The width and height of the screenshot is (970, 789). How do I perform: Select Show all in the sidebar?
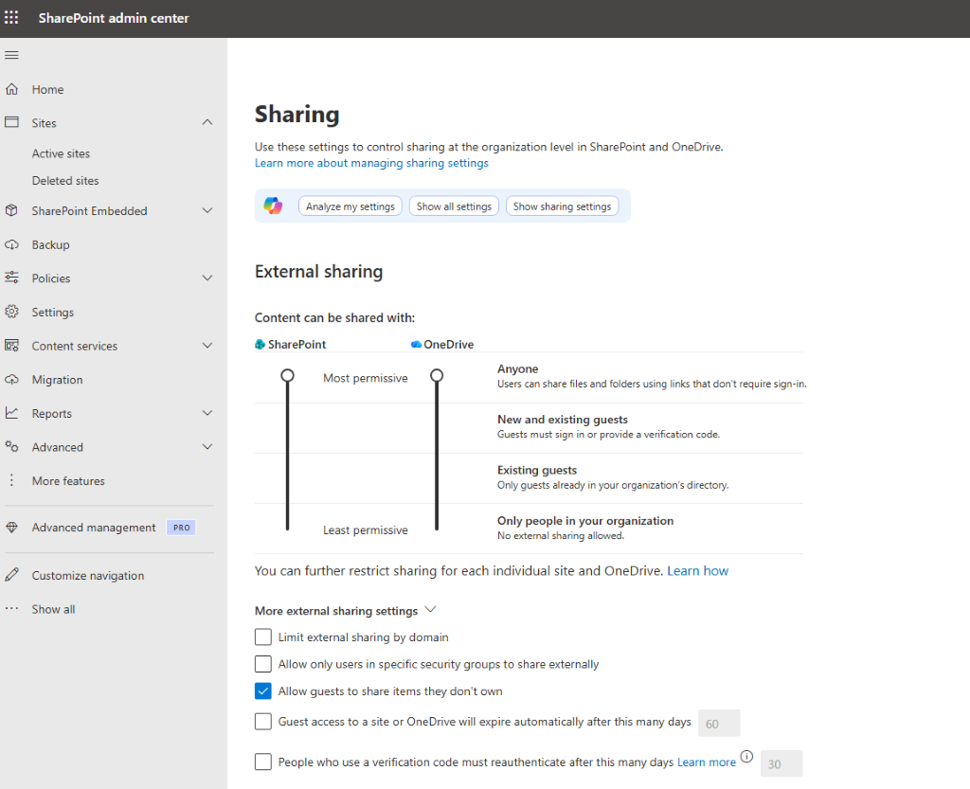click(x=53, y=609)
